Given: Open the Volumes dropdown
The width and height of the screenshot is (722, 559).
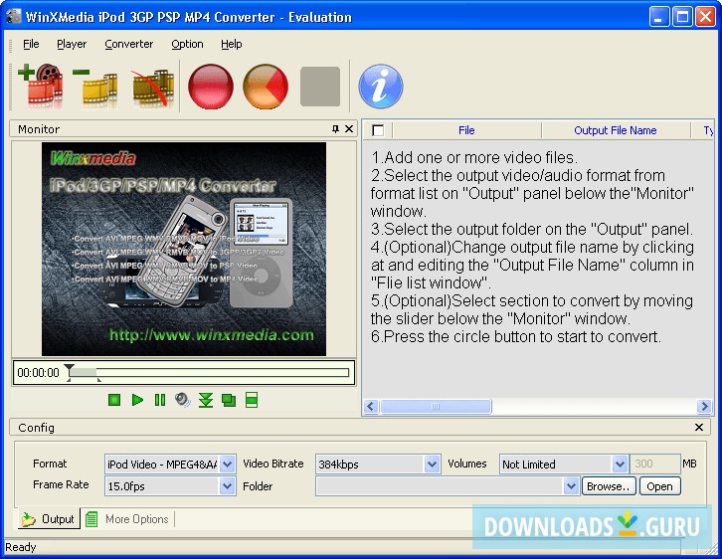Looking at the screenshot, I should pos(620,464).
